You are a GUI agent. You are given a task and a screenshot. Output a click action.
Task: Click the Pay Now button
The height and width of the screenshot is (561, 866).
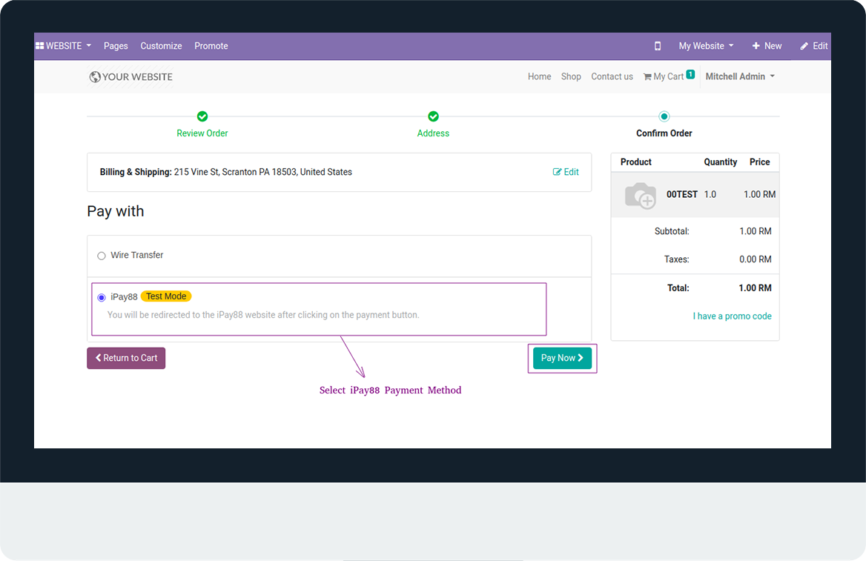click(x=562, y=358)
